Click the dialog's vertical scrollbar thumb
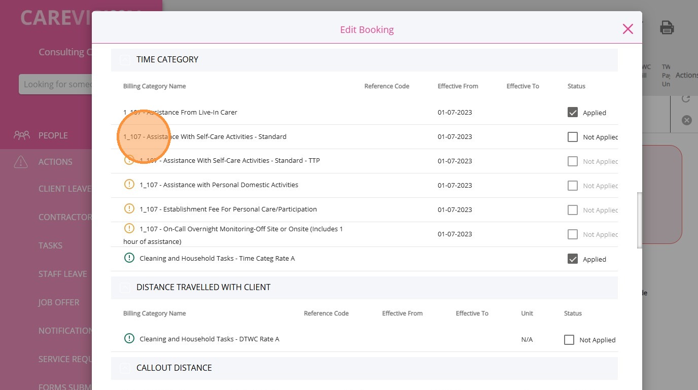The width and height of the screenshot is (698, 390). [640, 220]
